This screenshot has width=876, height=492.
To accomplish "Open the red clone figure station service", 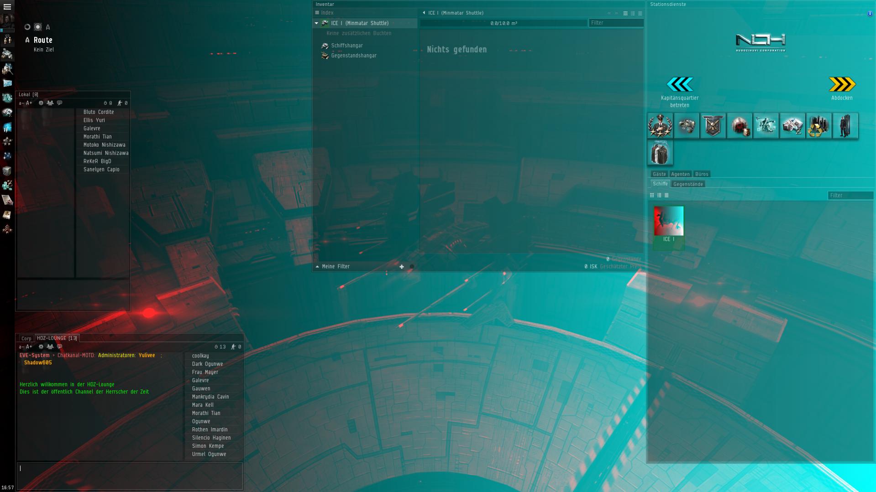I will (x=740, y=125).
